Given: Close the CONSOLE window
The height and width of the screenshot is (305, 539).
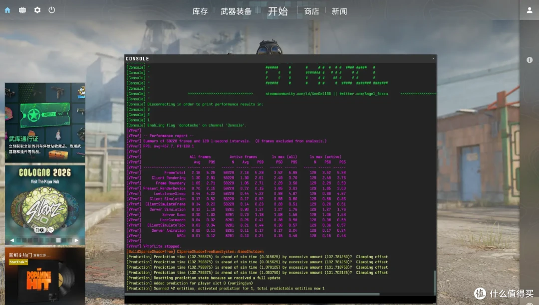Looking at the screenshot, I should point(433,59).
